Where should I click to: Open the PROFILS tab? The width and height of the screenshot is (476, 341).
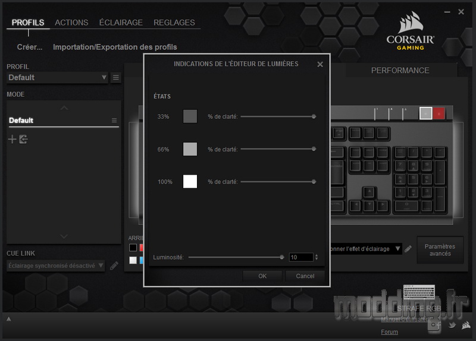click(28, 23)
